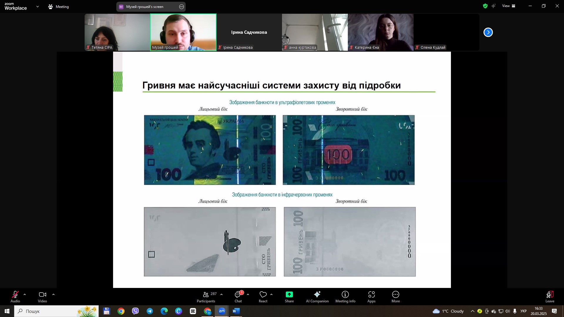Start screen Share
Screen dimensions: 564x317
tap(289, 297)
